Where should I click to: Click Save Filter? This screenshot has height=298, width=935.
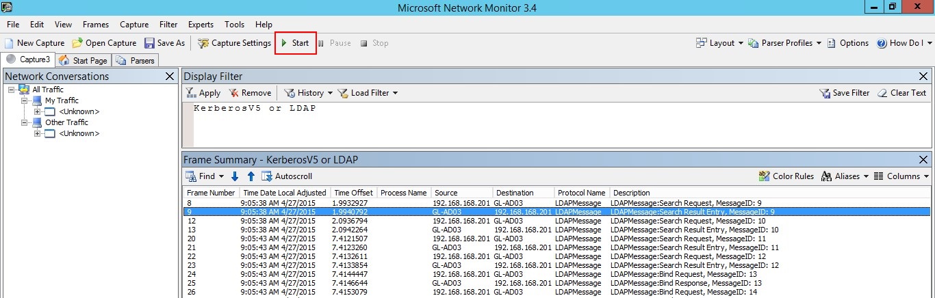point(844,93)
